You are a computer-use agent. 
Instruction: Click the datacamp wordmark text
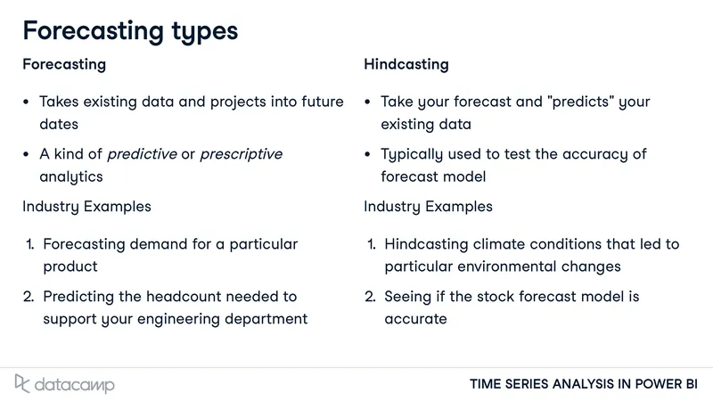point(75,386)
